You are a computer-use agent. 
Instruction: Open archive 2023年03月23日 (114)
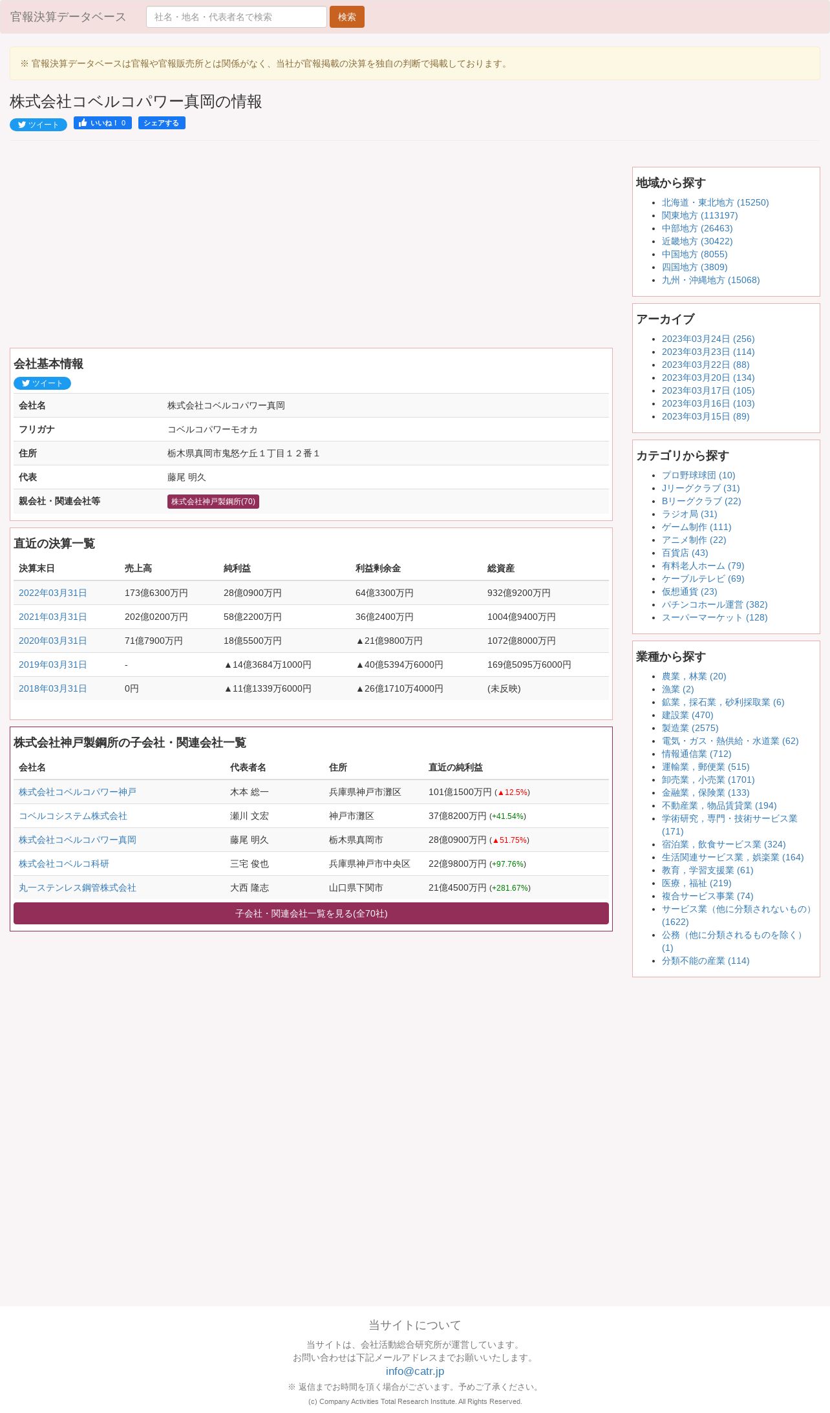coord(708,352)
